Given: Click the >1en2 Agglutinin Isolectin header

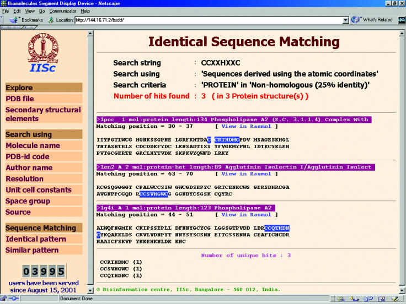Looking at the screenshot, I should click(236, 167).
